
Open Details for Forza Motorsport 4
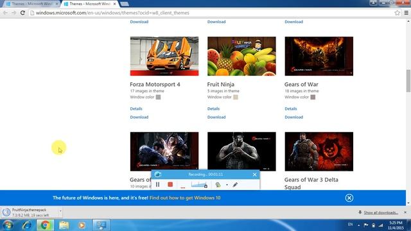(136, 108)
